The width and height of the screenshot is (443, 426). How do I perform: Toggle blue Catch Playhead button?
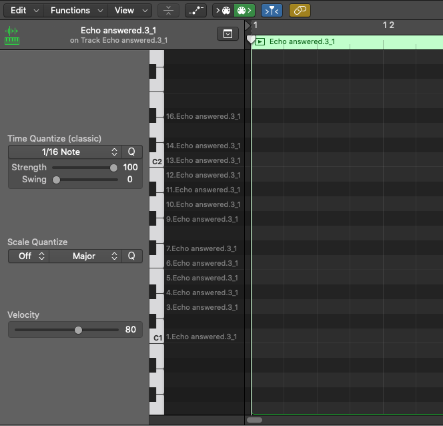[272, 11]
